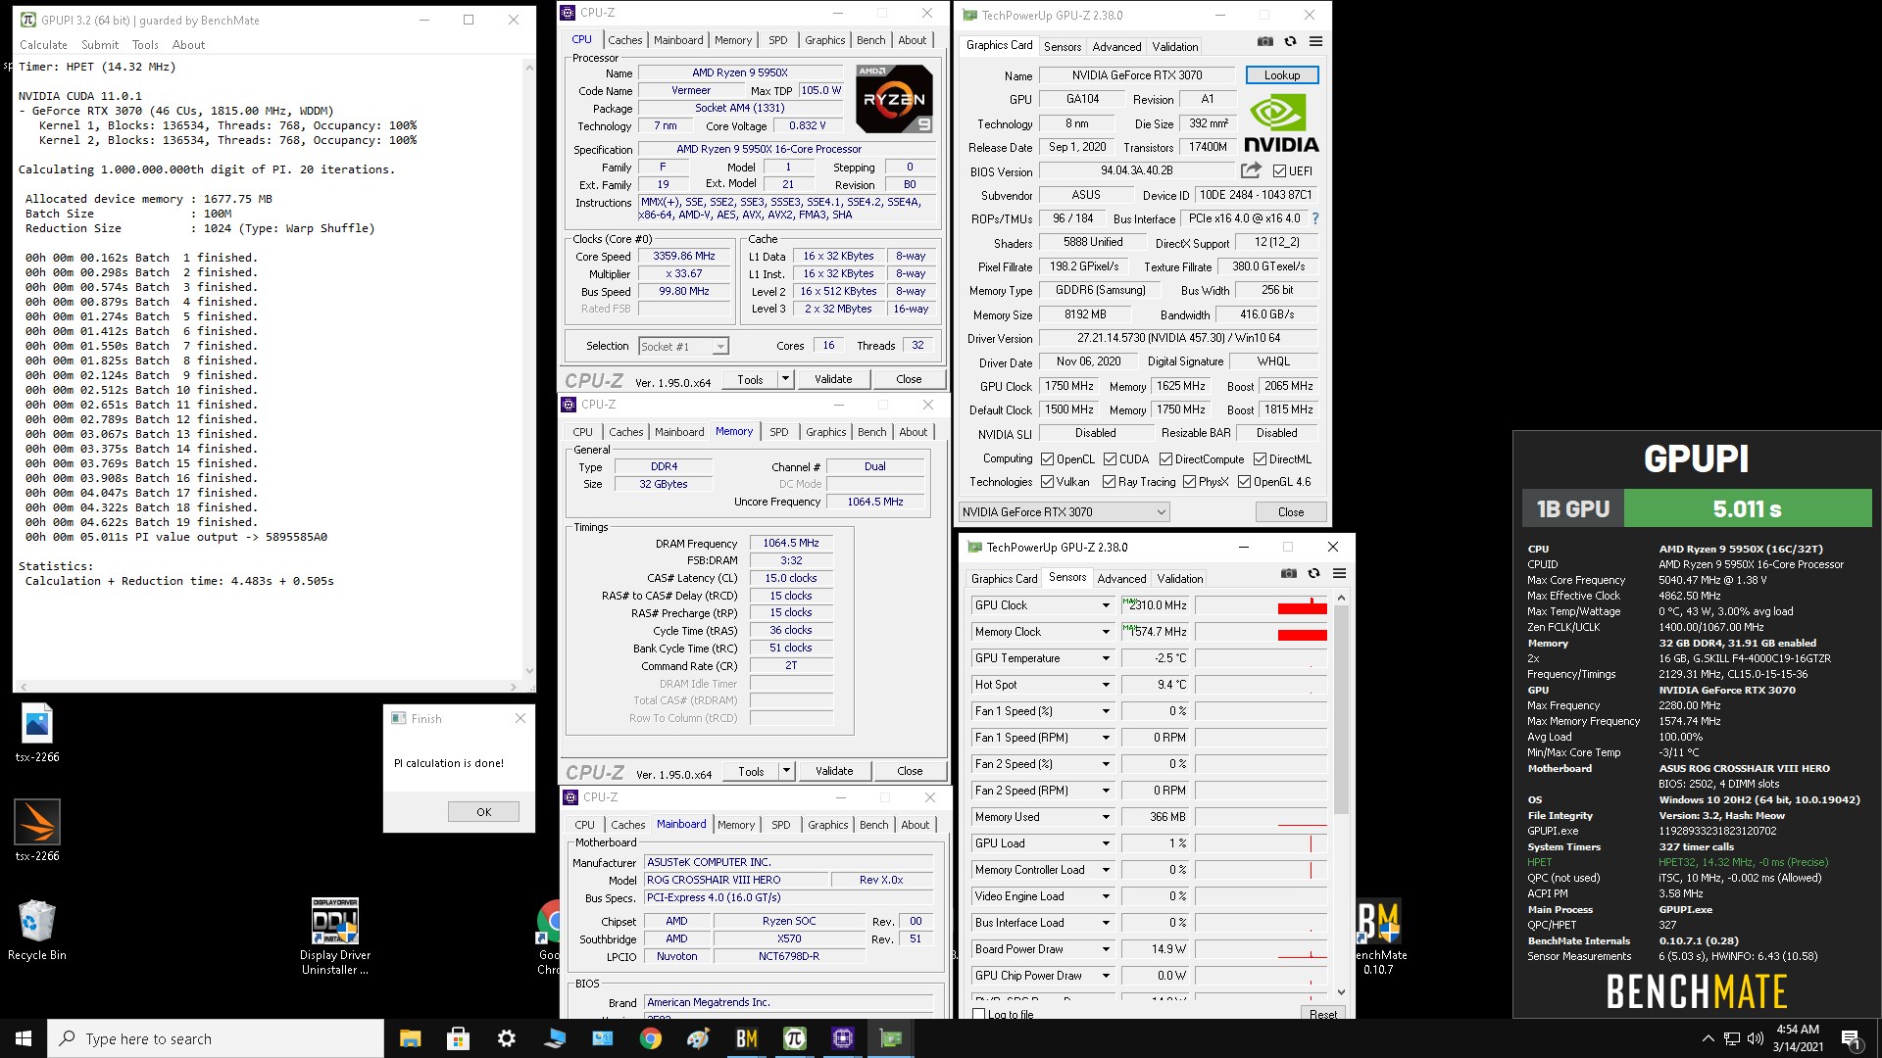This screenshot has height=1058, width=1882.
Task: Click the Type here to search box
Action: (x=216, y=1038)
